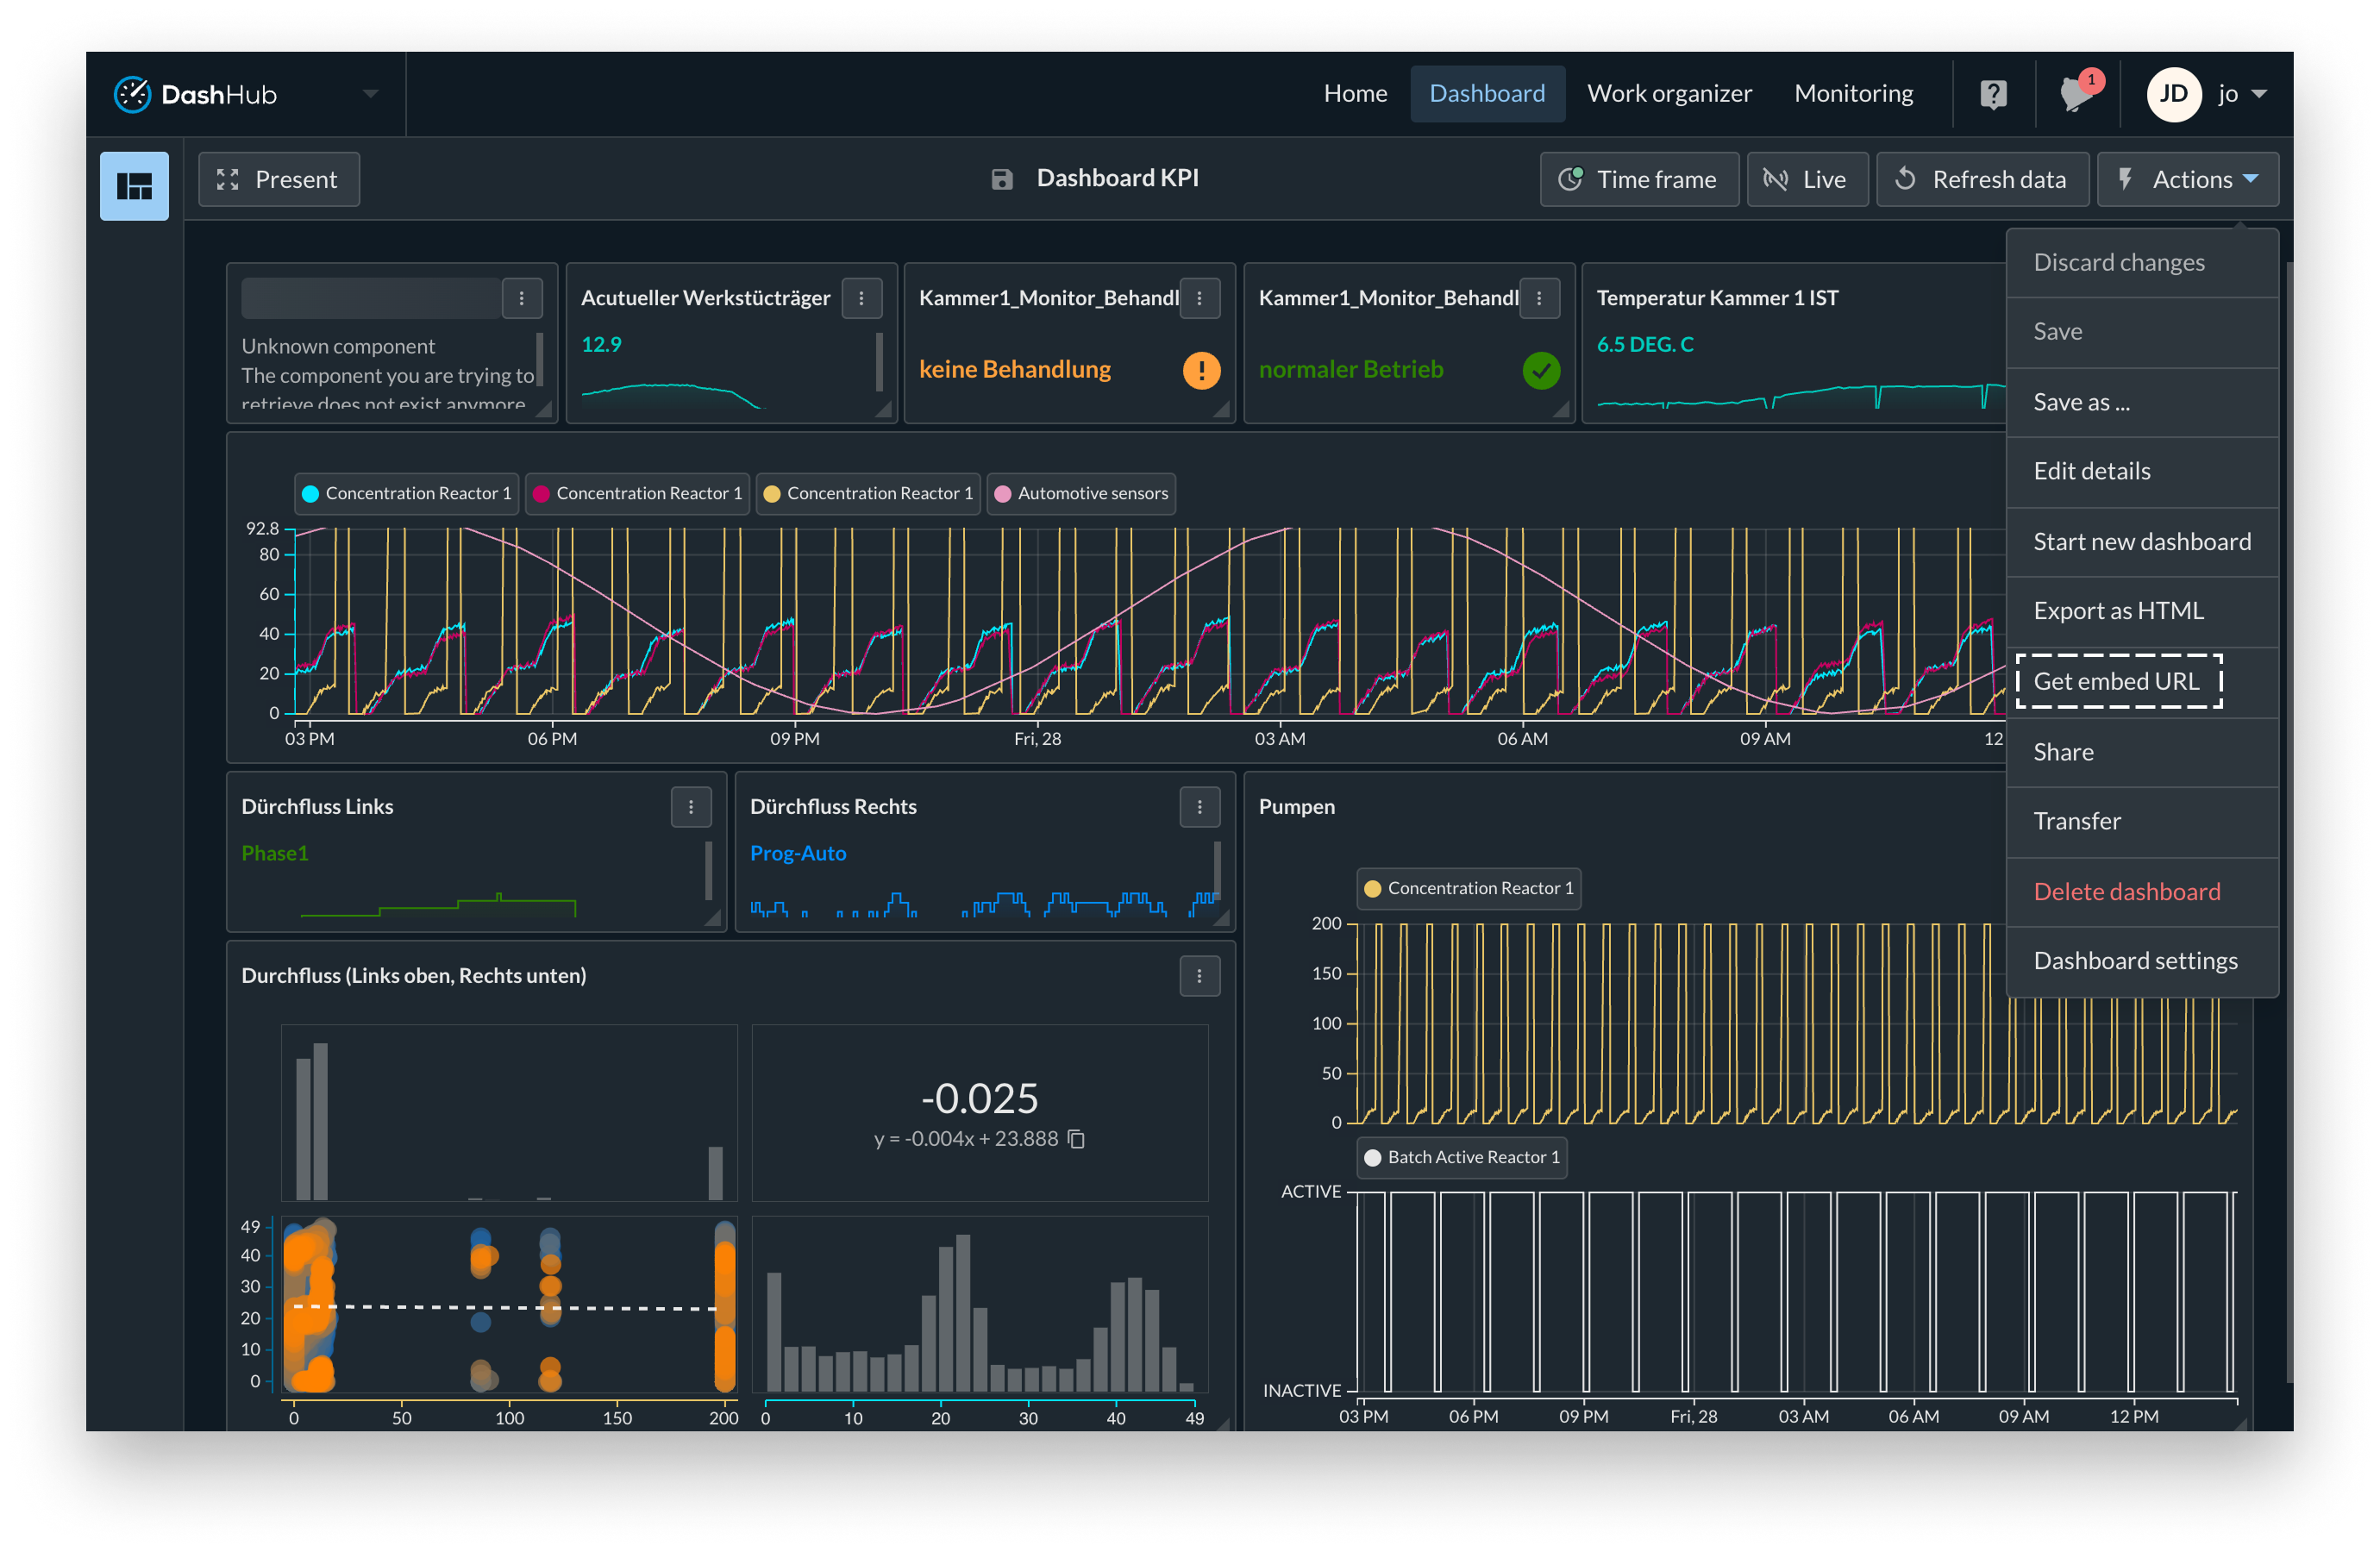2380x1552 pixels.
Task: Click the dashboard layout sidebar icon
Action: pyautogui.click(x=134, y=186)
